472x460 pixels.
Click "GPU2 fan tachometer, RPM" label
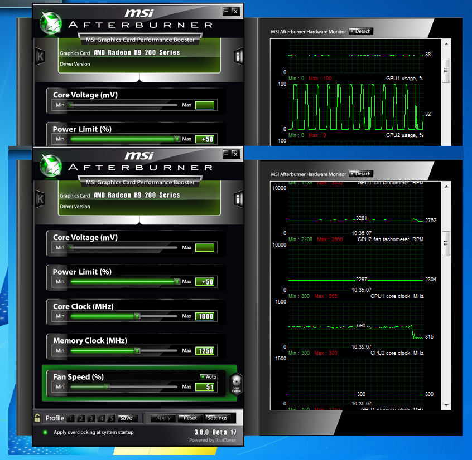(391, 239)
